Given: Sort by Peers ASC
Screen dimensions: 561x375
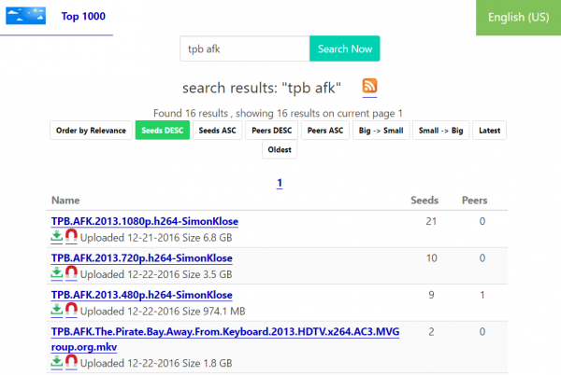Looking at the screenshot, I should (x=325, y=131).
